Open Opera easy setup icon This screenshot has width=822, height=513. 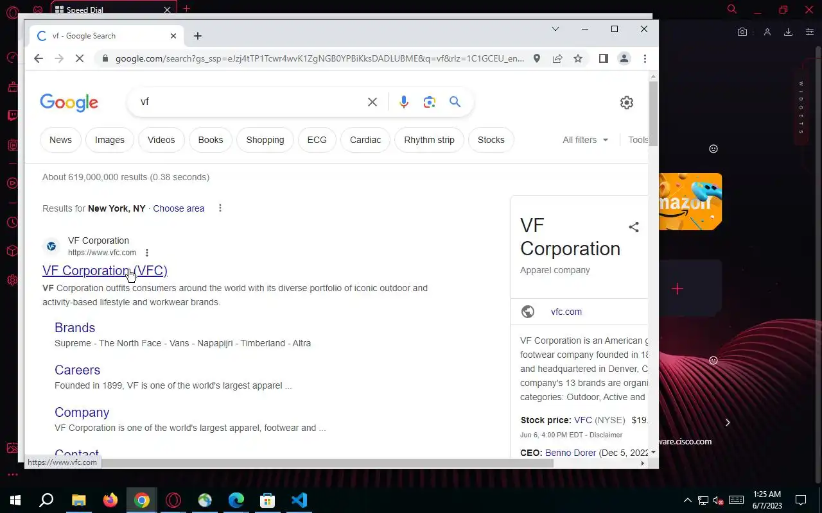[x=809, y=32]
